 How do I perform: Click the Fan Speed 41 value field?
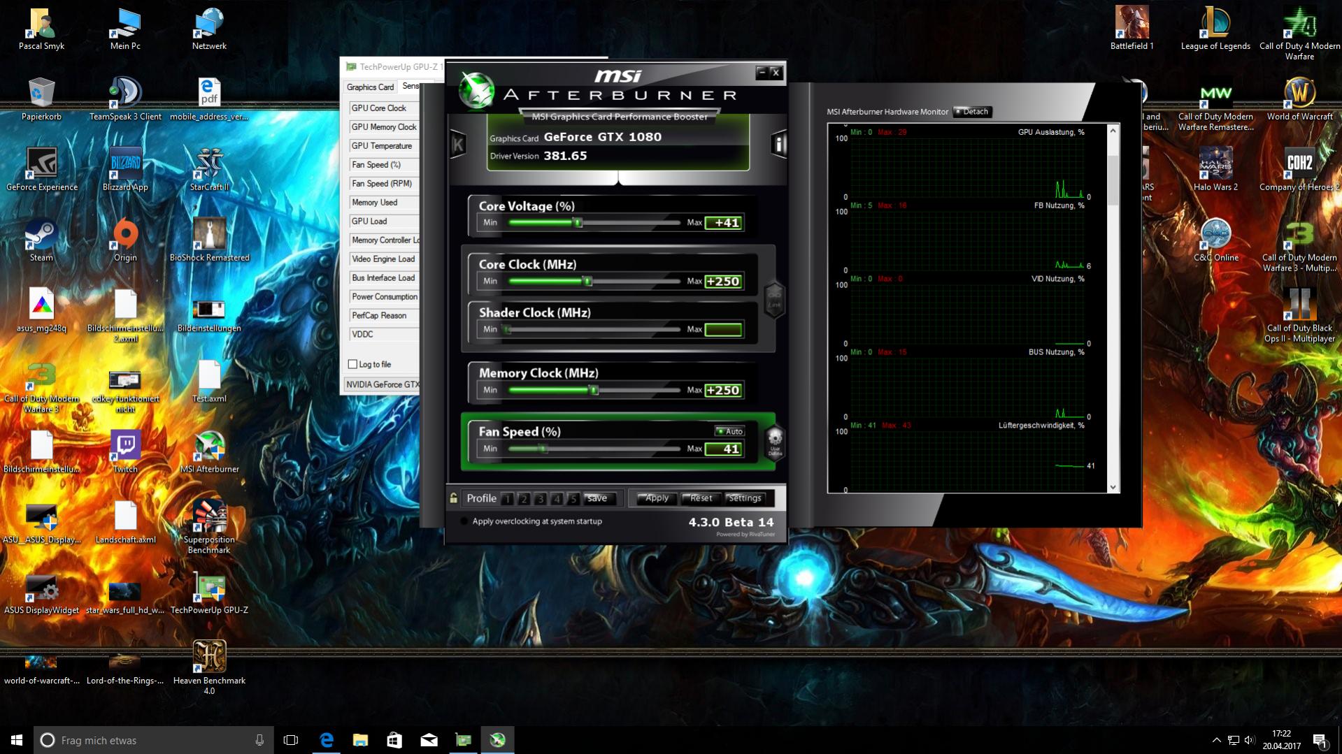point(723,449)
